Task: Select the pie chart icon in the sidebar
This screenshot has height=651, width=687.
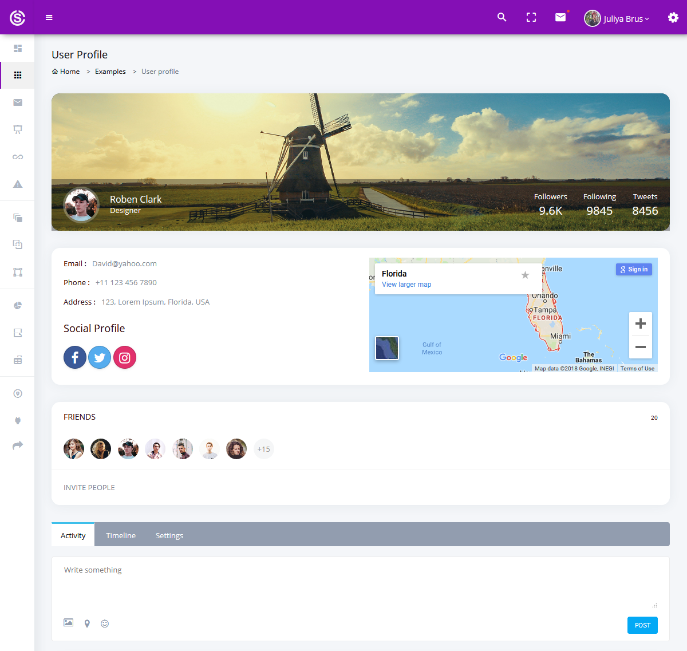Action: (17, 305)
